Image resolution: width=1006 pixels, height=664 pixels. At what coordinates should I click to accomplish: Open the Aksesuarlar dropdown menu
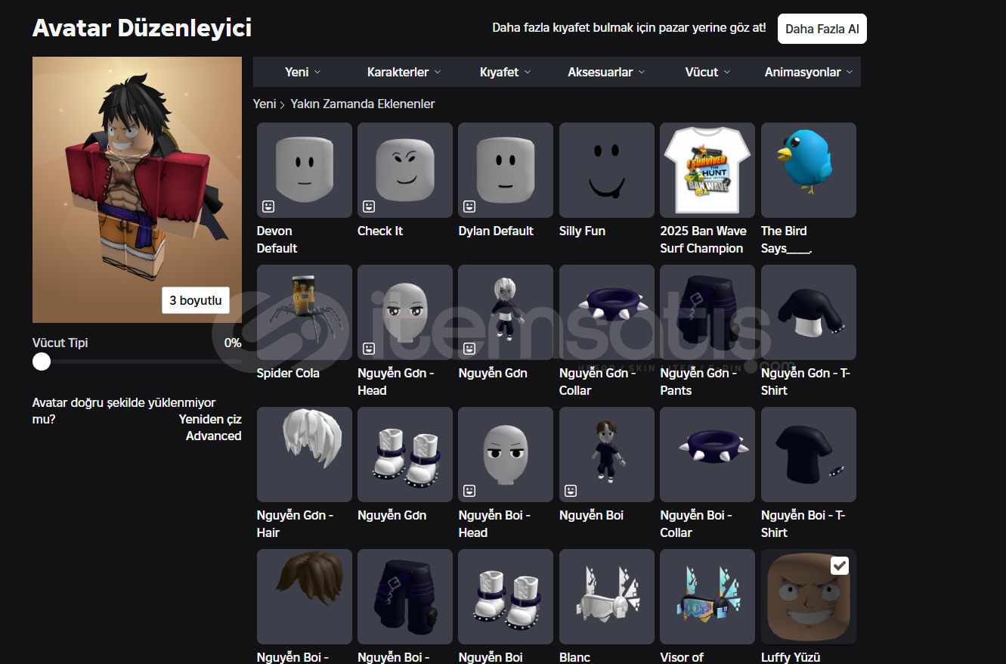pos(607,72)
